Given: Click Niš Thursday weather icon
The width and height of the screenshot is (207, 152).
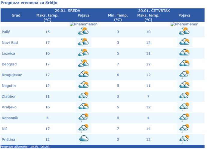Looking at the screenshot, I should 184,128.
